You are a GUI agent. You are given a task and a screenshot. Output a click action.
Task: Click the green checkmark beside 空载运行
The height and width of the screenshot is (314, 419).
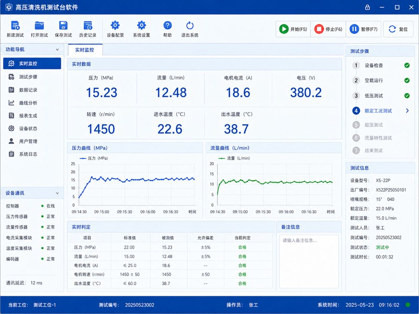click(407, 81)
